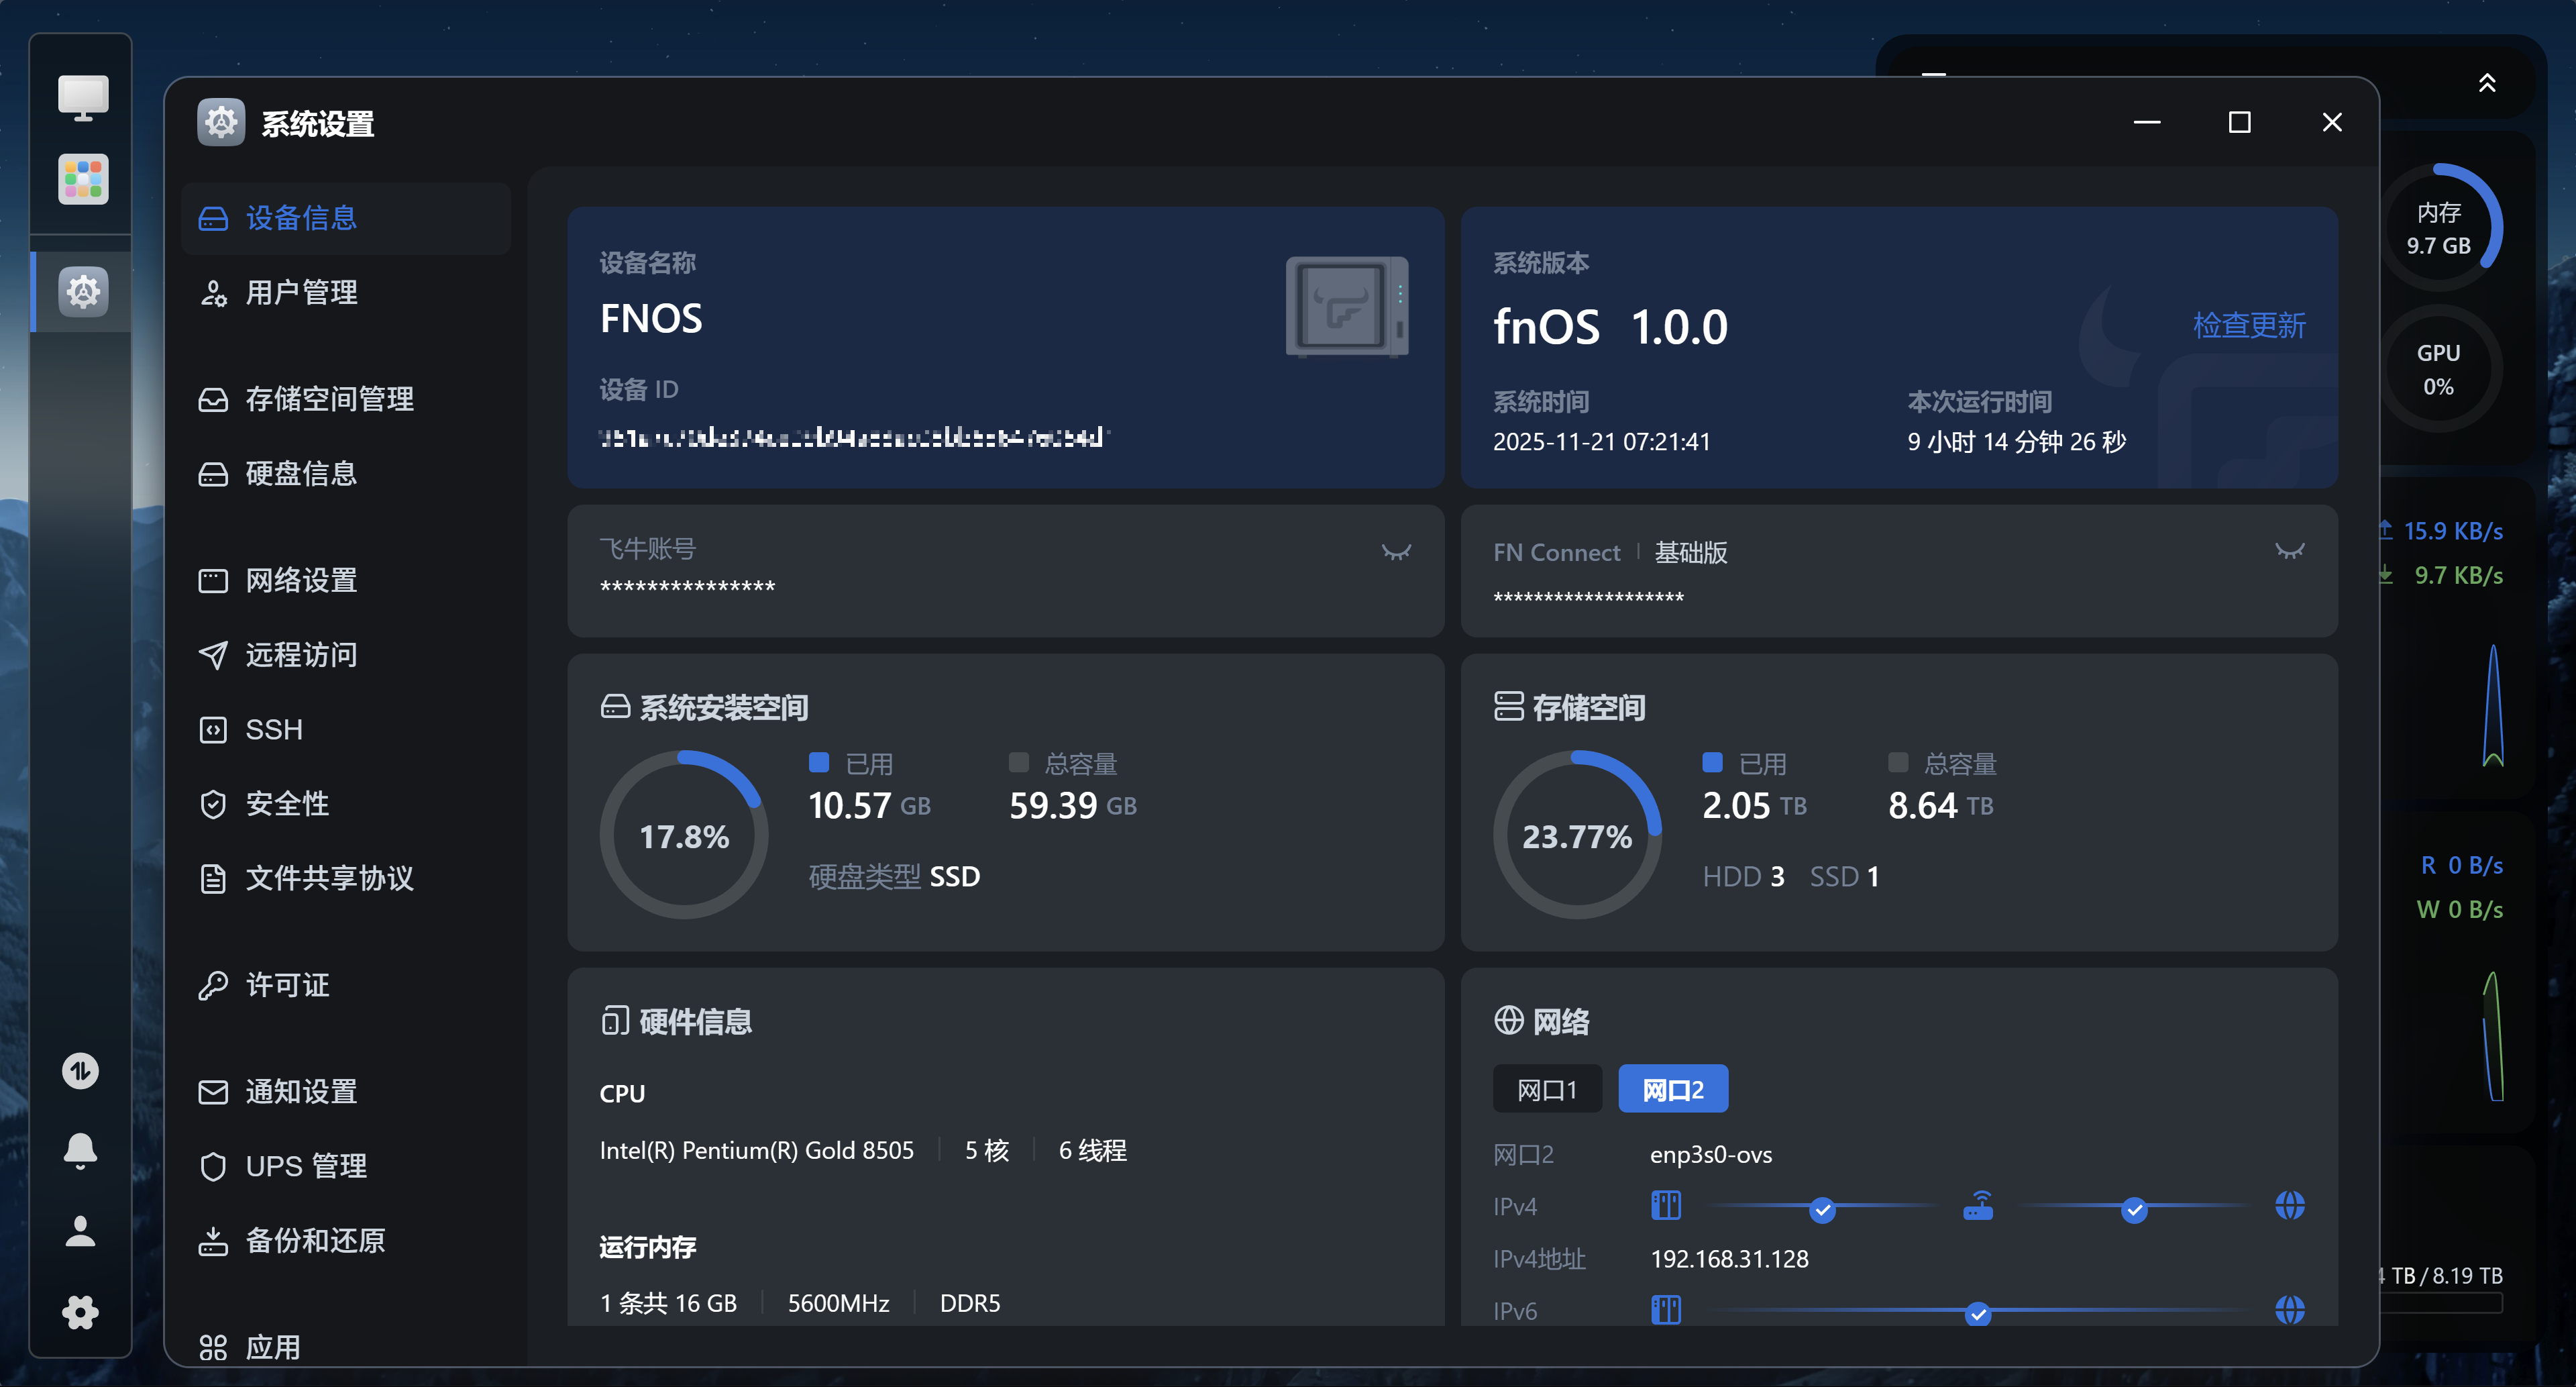Open 存储空间管理 in sidebar
This screenshot has height=1387, width=2576.
(329, 399)
